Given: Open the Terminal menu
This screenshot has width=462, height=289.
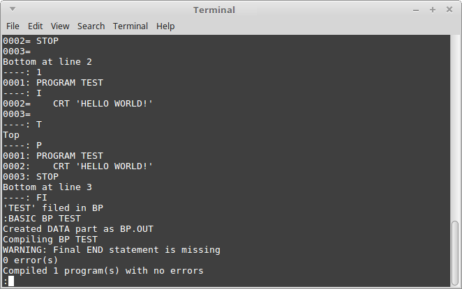Looking at the screenshot, I should [x=131, y=26].
